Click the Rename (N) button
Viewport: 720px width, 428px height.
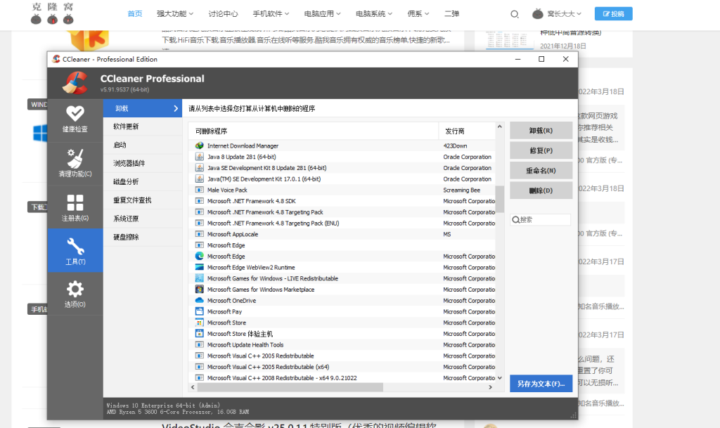point(541,170)
